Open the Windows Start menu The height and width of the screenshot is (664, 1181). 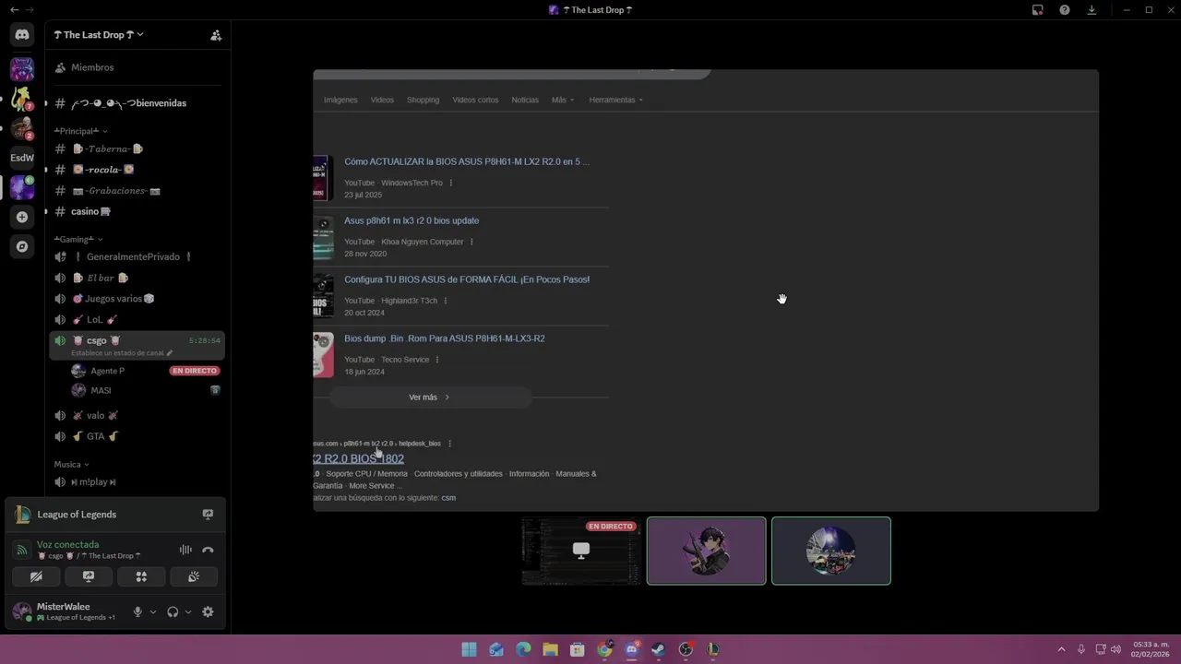click(469, 649)
